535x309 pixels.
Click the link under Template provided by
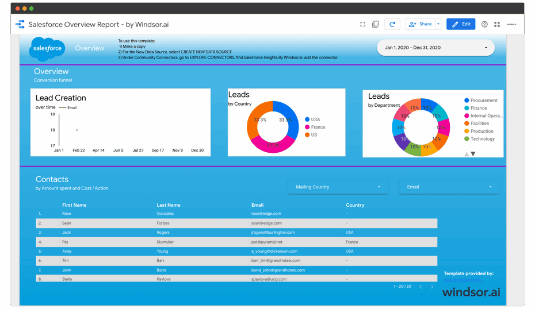[x=463, y=280]
